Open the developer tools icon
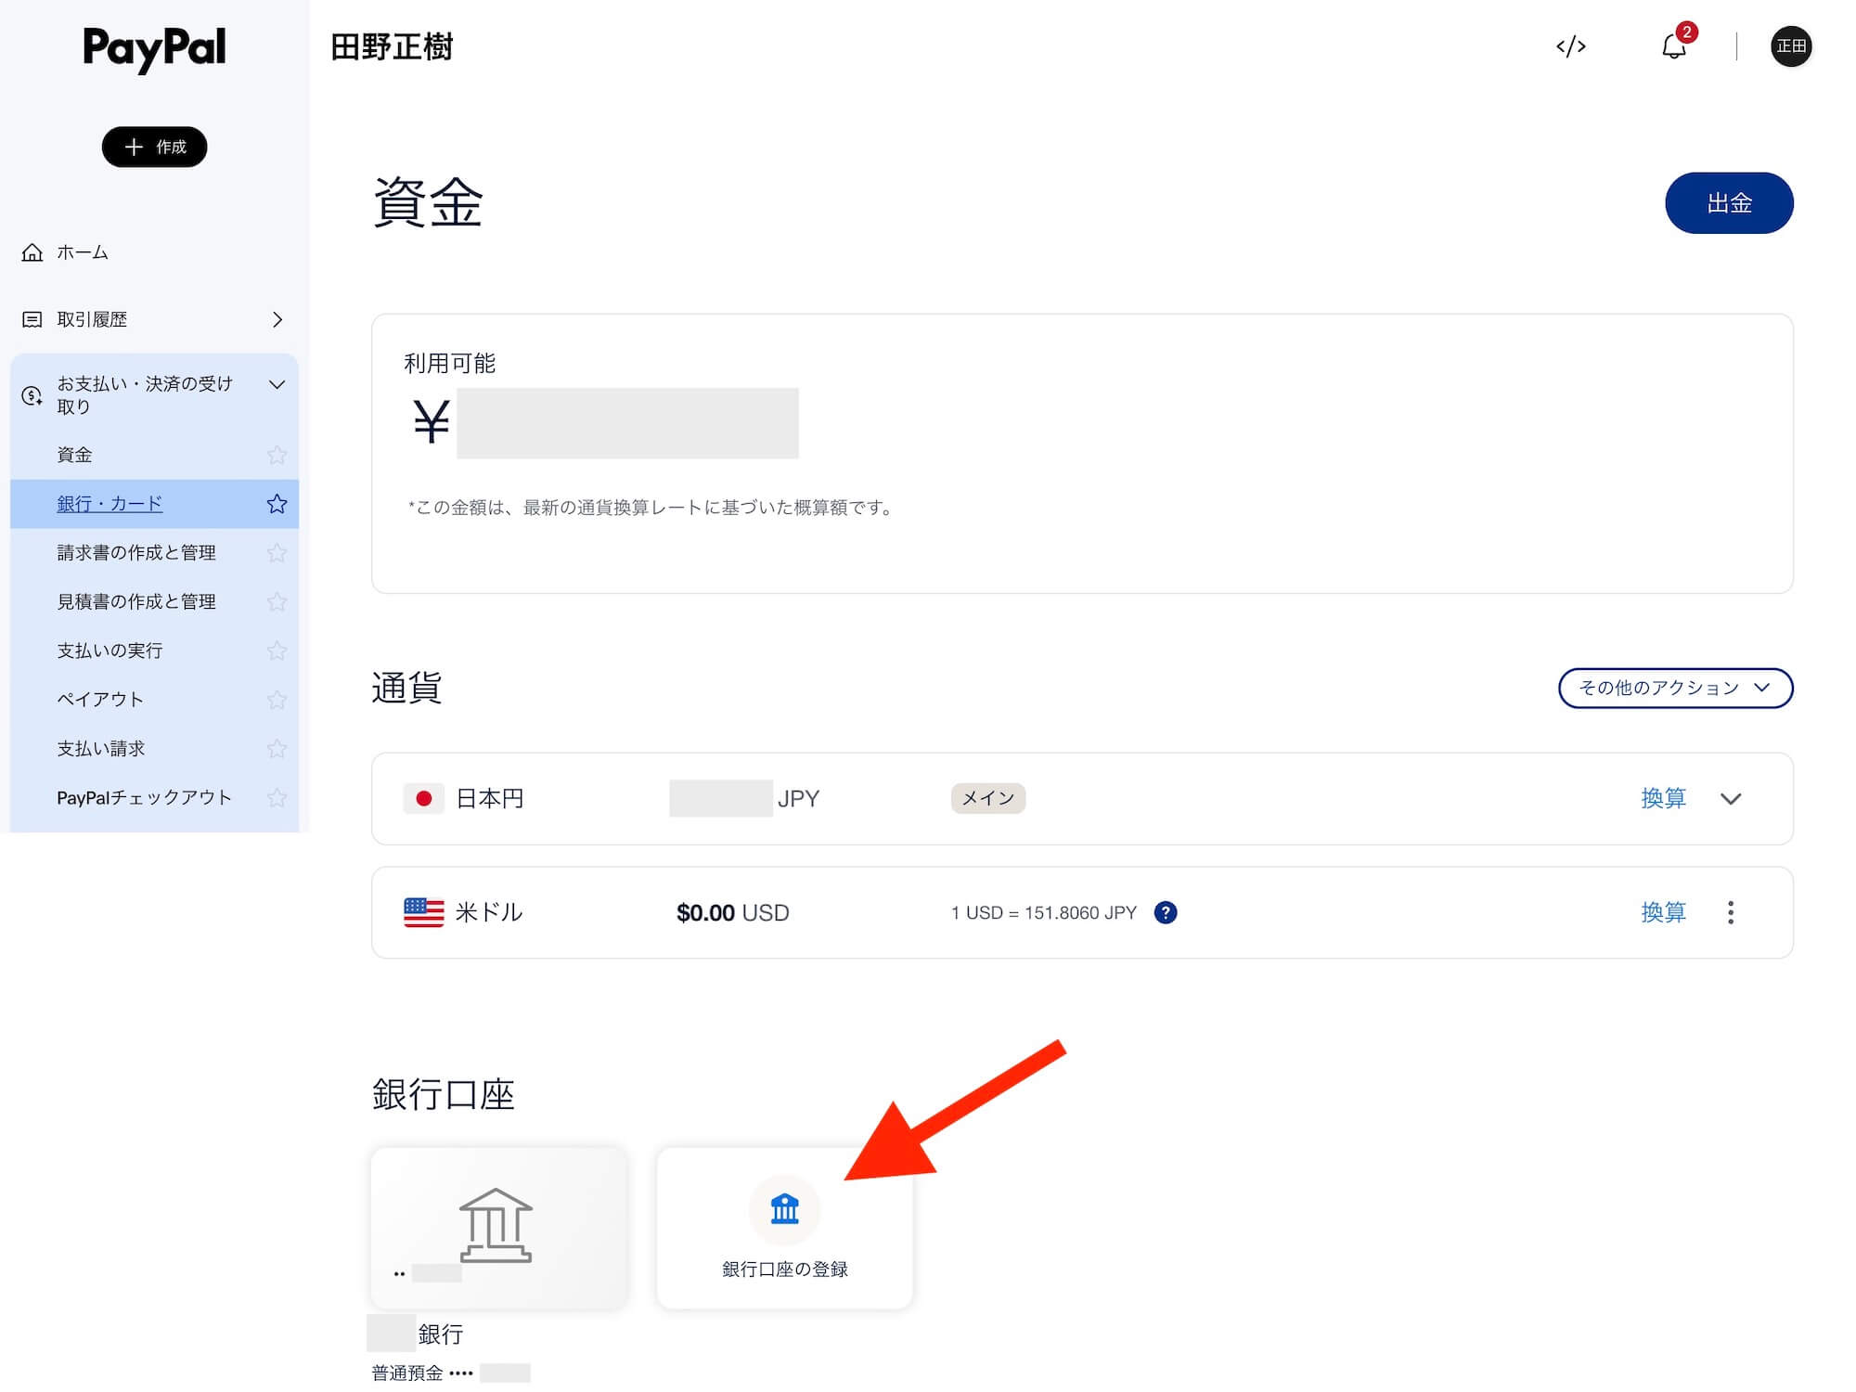This screenshot has width=1856, height=1392. [x=1571, y=46]
